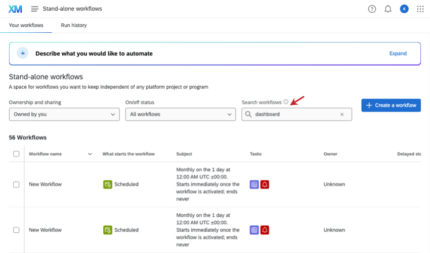Click the XM logo
The width and height of the screenshot is (430, 253).
click(15, 9)
